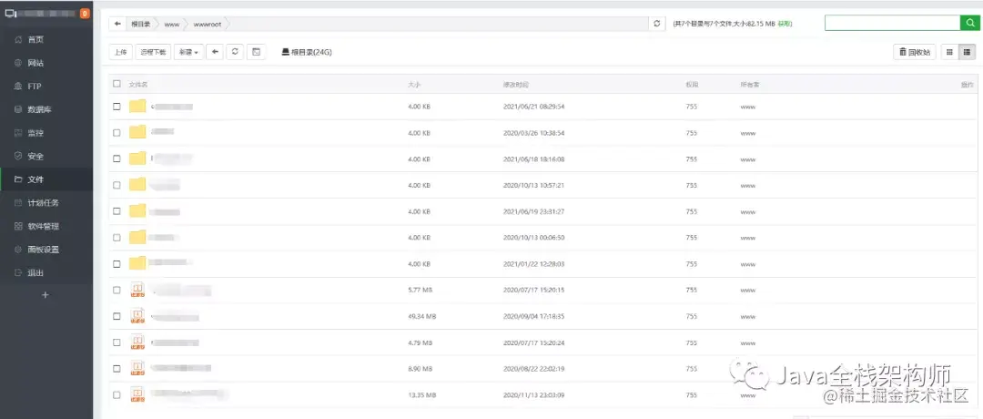Click in the file search input box
This screenshot has width=983, height=419.
coord(892,23)
